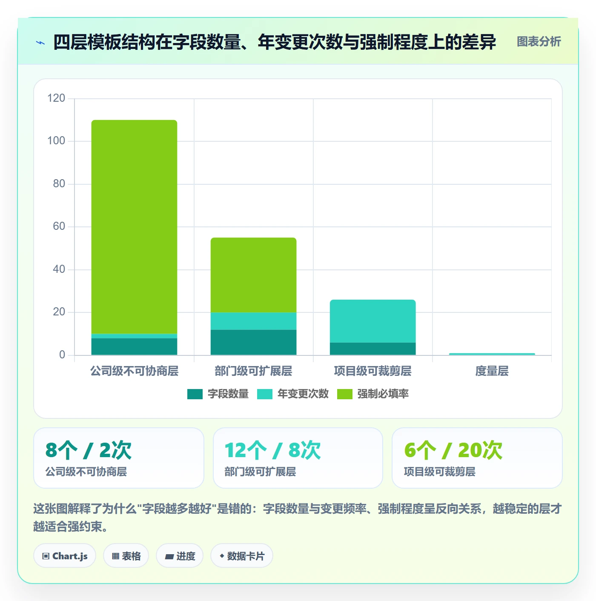Click the dark teal base of 项目级可裁剪层 bar

(372, 349)
